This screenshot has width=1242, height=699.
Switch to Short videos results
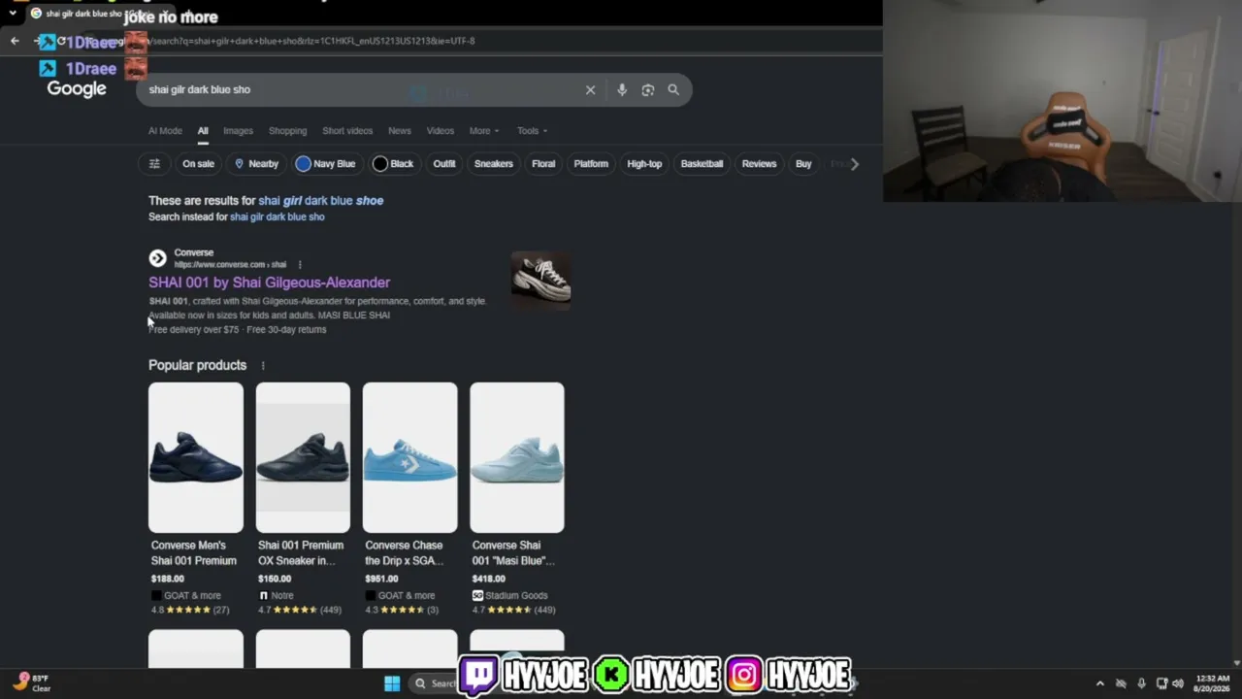point(347,130)
